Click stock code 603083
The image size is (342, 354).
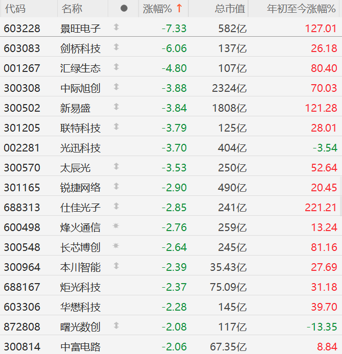coord(22,48)
